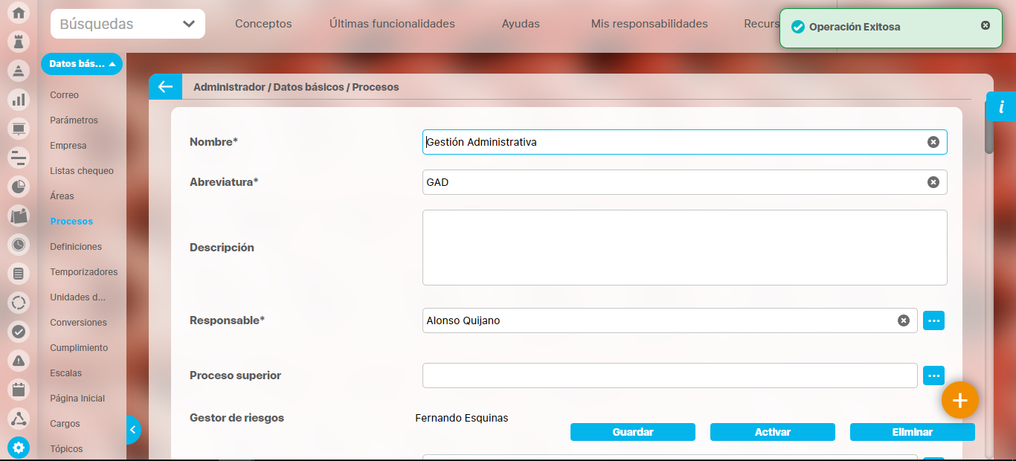Image resolution: width=1016 pixels, height=461 pixels.
Task: Select Áreas in side menu
Action: pyautogui.click(x=62, y=196)
